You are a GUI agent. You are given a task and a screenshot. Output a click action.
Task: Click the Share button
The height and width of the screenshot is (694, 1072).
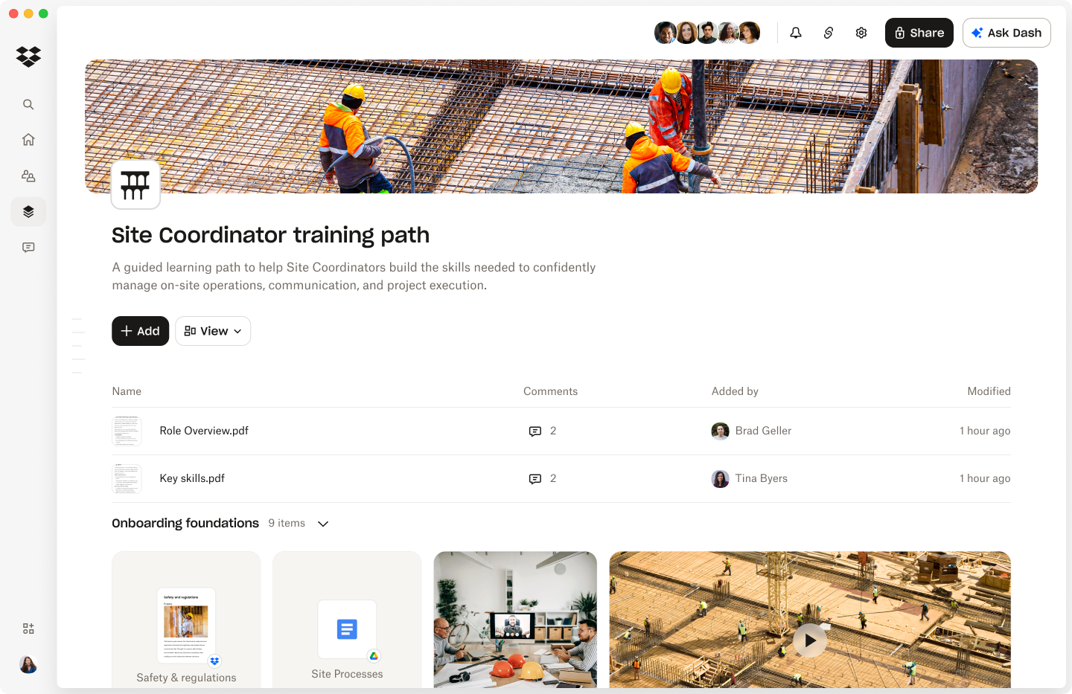click(919, 33)
